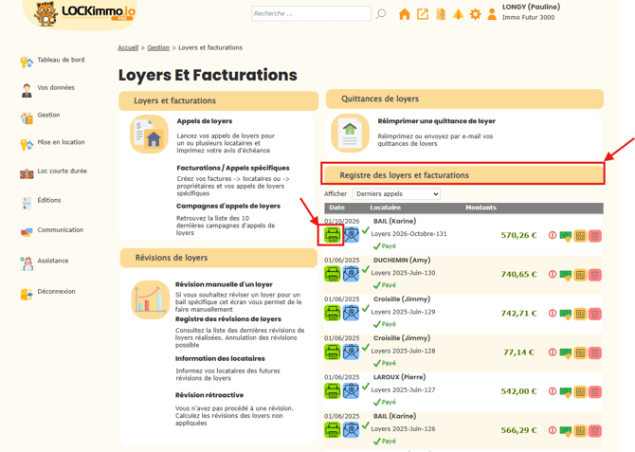
Task: Click the Recherche search field
Action: 311,13
